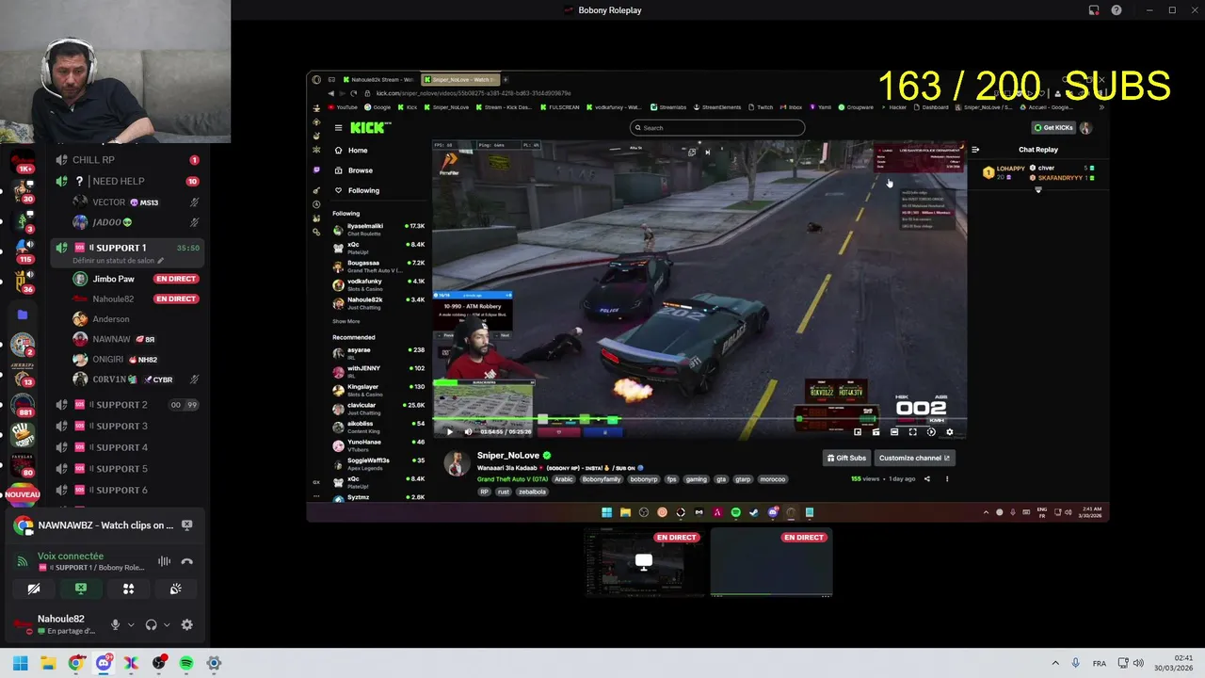1205x678 pixels.
Task: Enter video fullscreen mode
Action: [x=912, y=432]
